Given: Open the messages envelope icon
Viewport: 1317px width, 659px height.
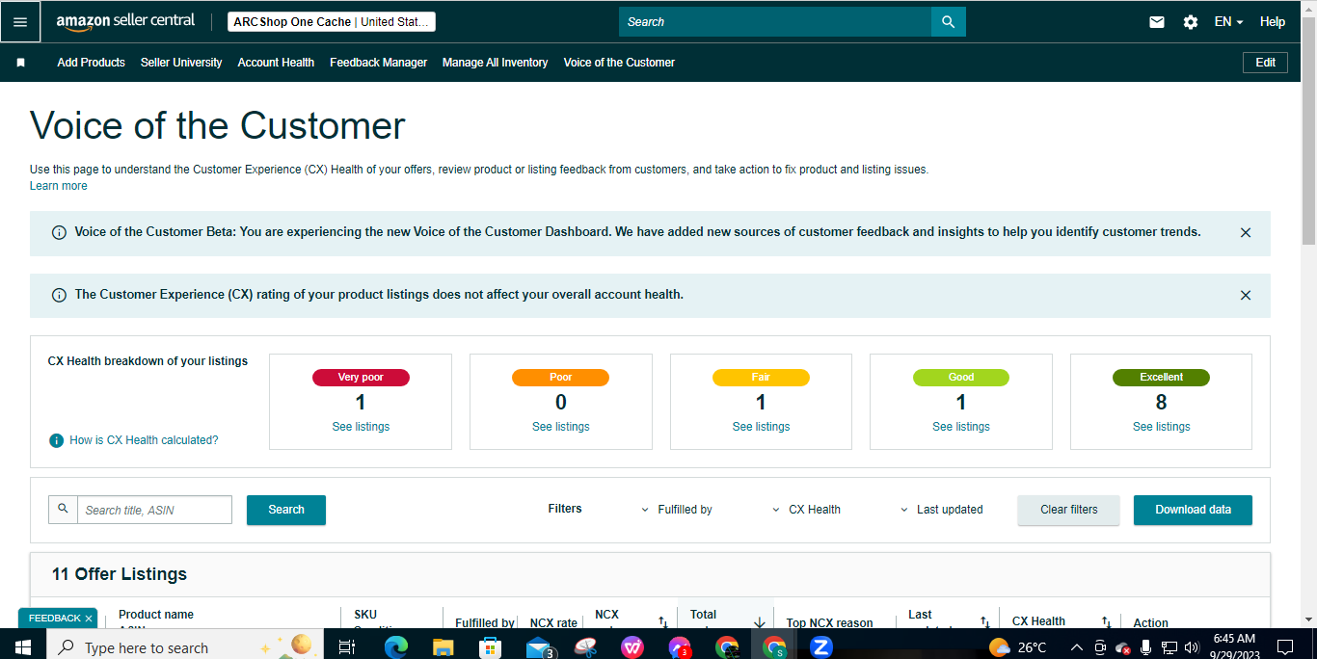Looking at the screenshot, I should coord(1157,21).
